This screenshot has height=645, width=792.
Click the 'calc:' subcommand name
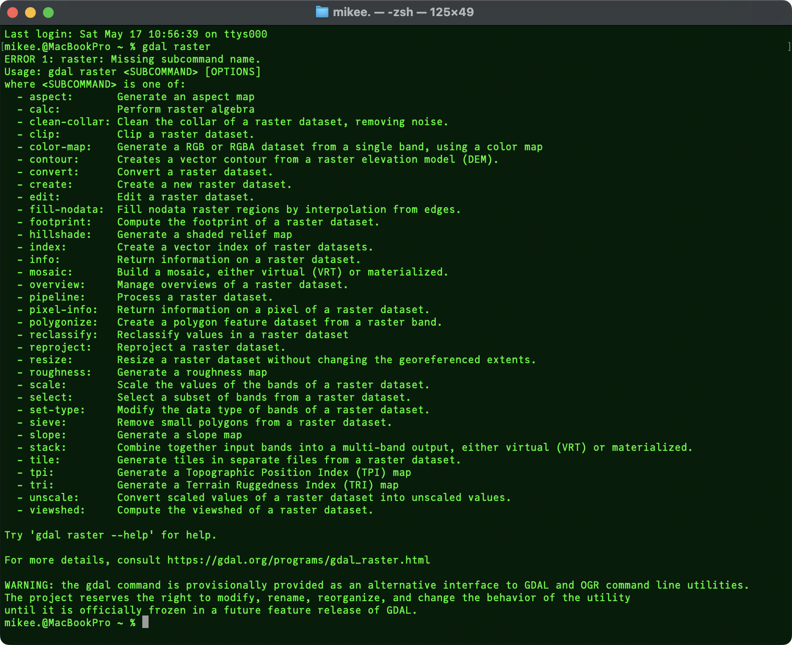coord(45,109)
